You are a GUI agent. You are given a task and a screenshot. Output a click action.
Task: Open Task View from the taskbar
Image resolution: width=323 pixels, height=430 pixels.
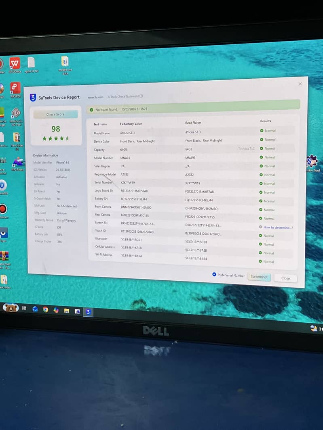[x=24, y=308]
